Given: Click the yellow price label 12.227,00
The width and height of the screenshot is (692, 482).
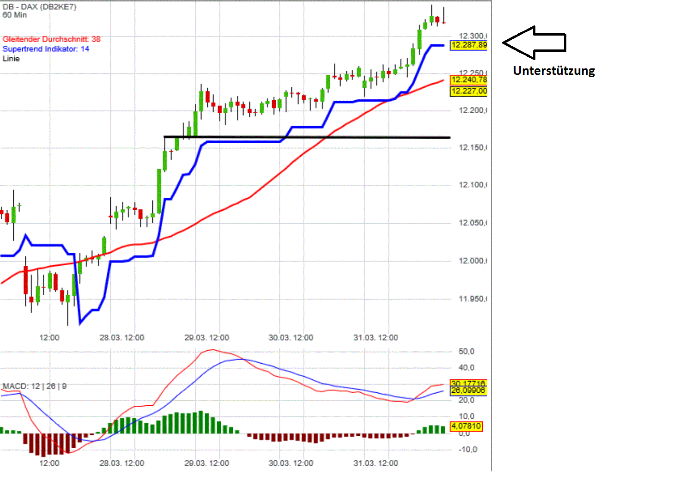Looking at the screenshot, I should pos(468,91).
